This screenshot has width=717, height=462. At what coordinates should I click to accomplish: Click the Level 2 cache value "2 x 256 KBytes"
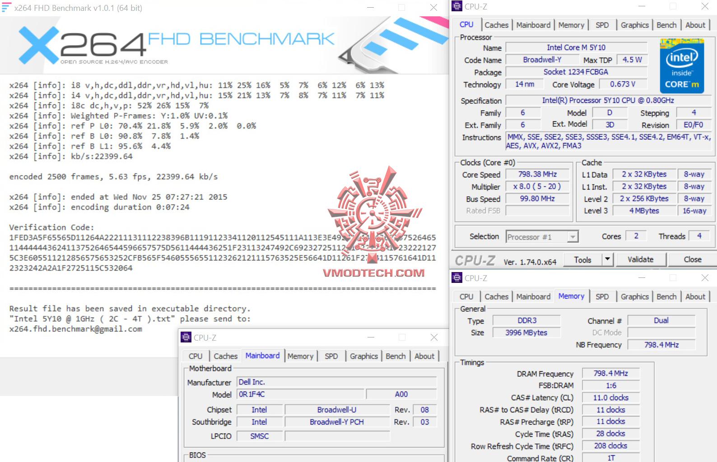(x=644, y=199)
